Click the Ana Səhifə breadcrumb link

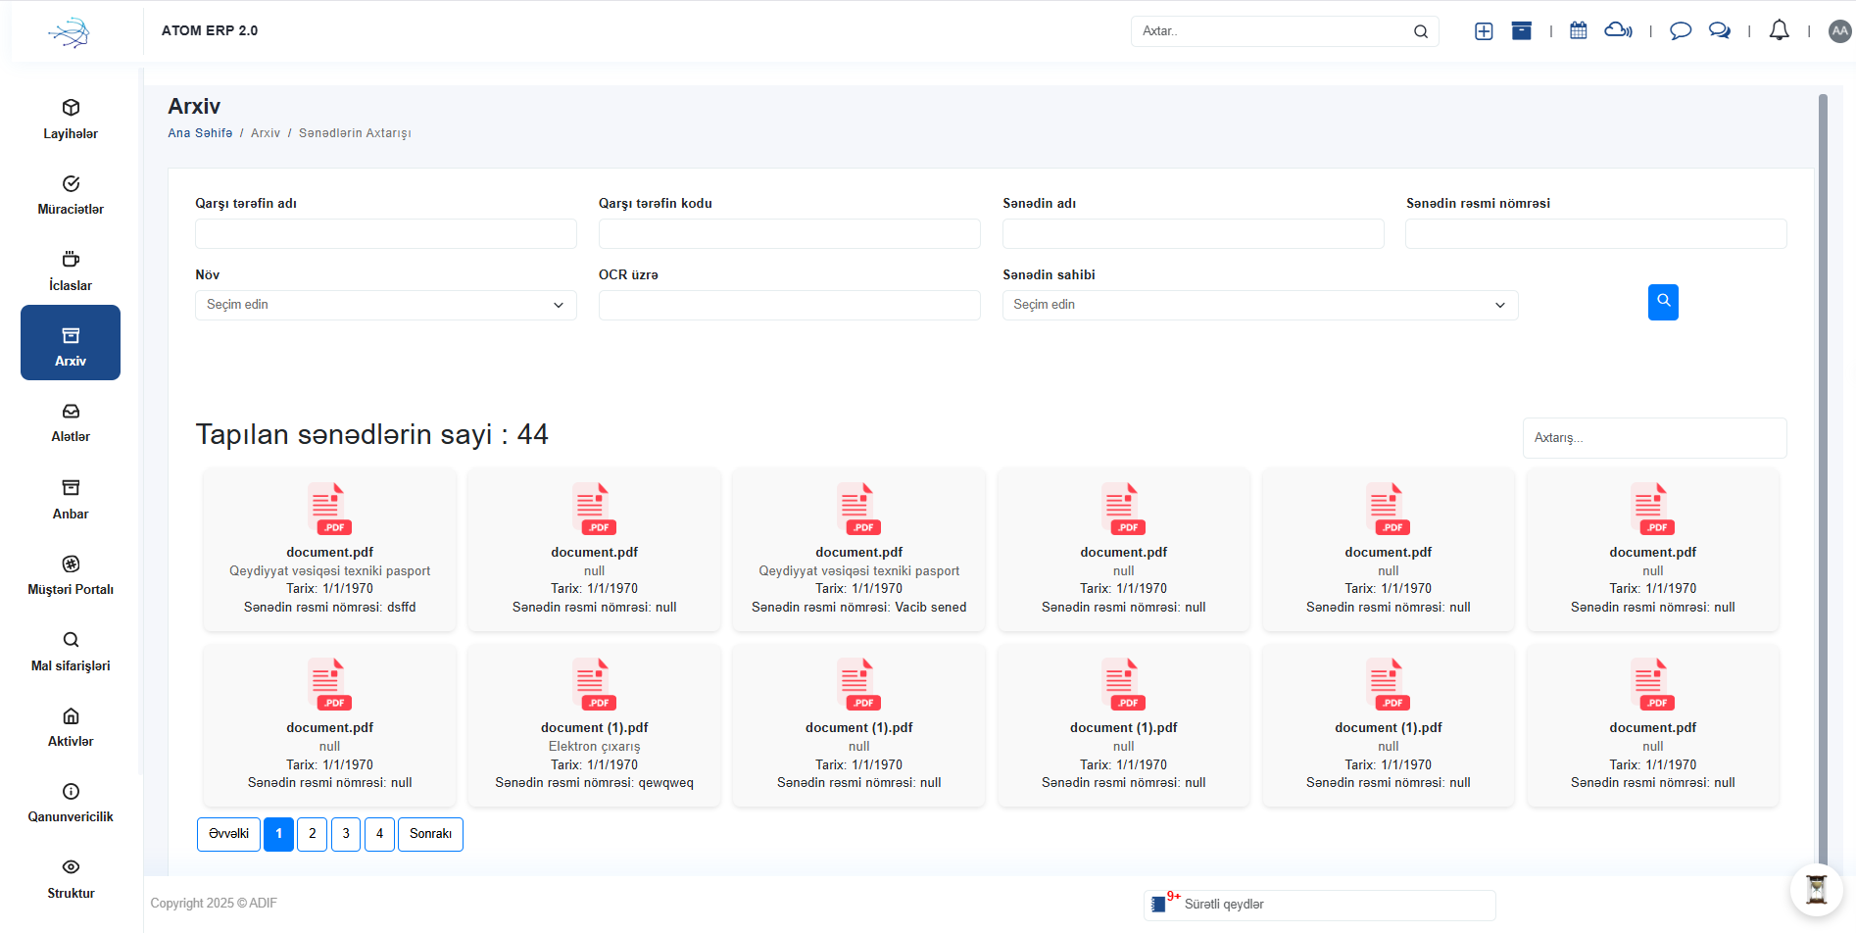tap(200, 133)
